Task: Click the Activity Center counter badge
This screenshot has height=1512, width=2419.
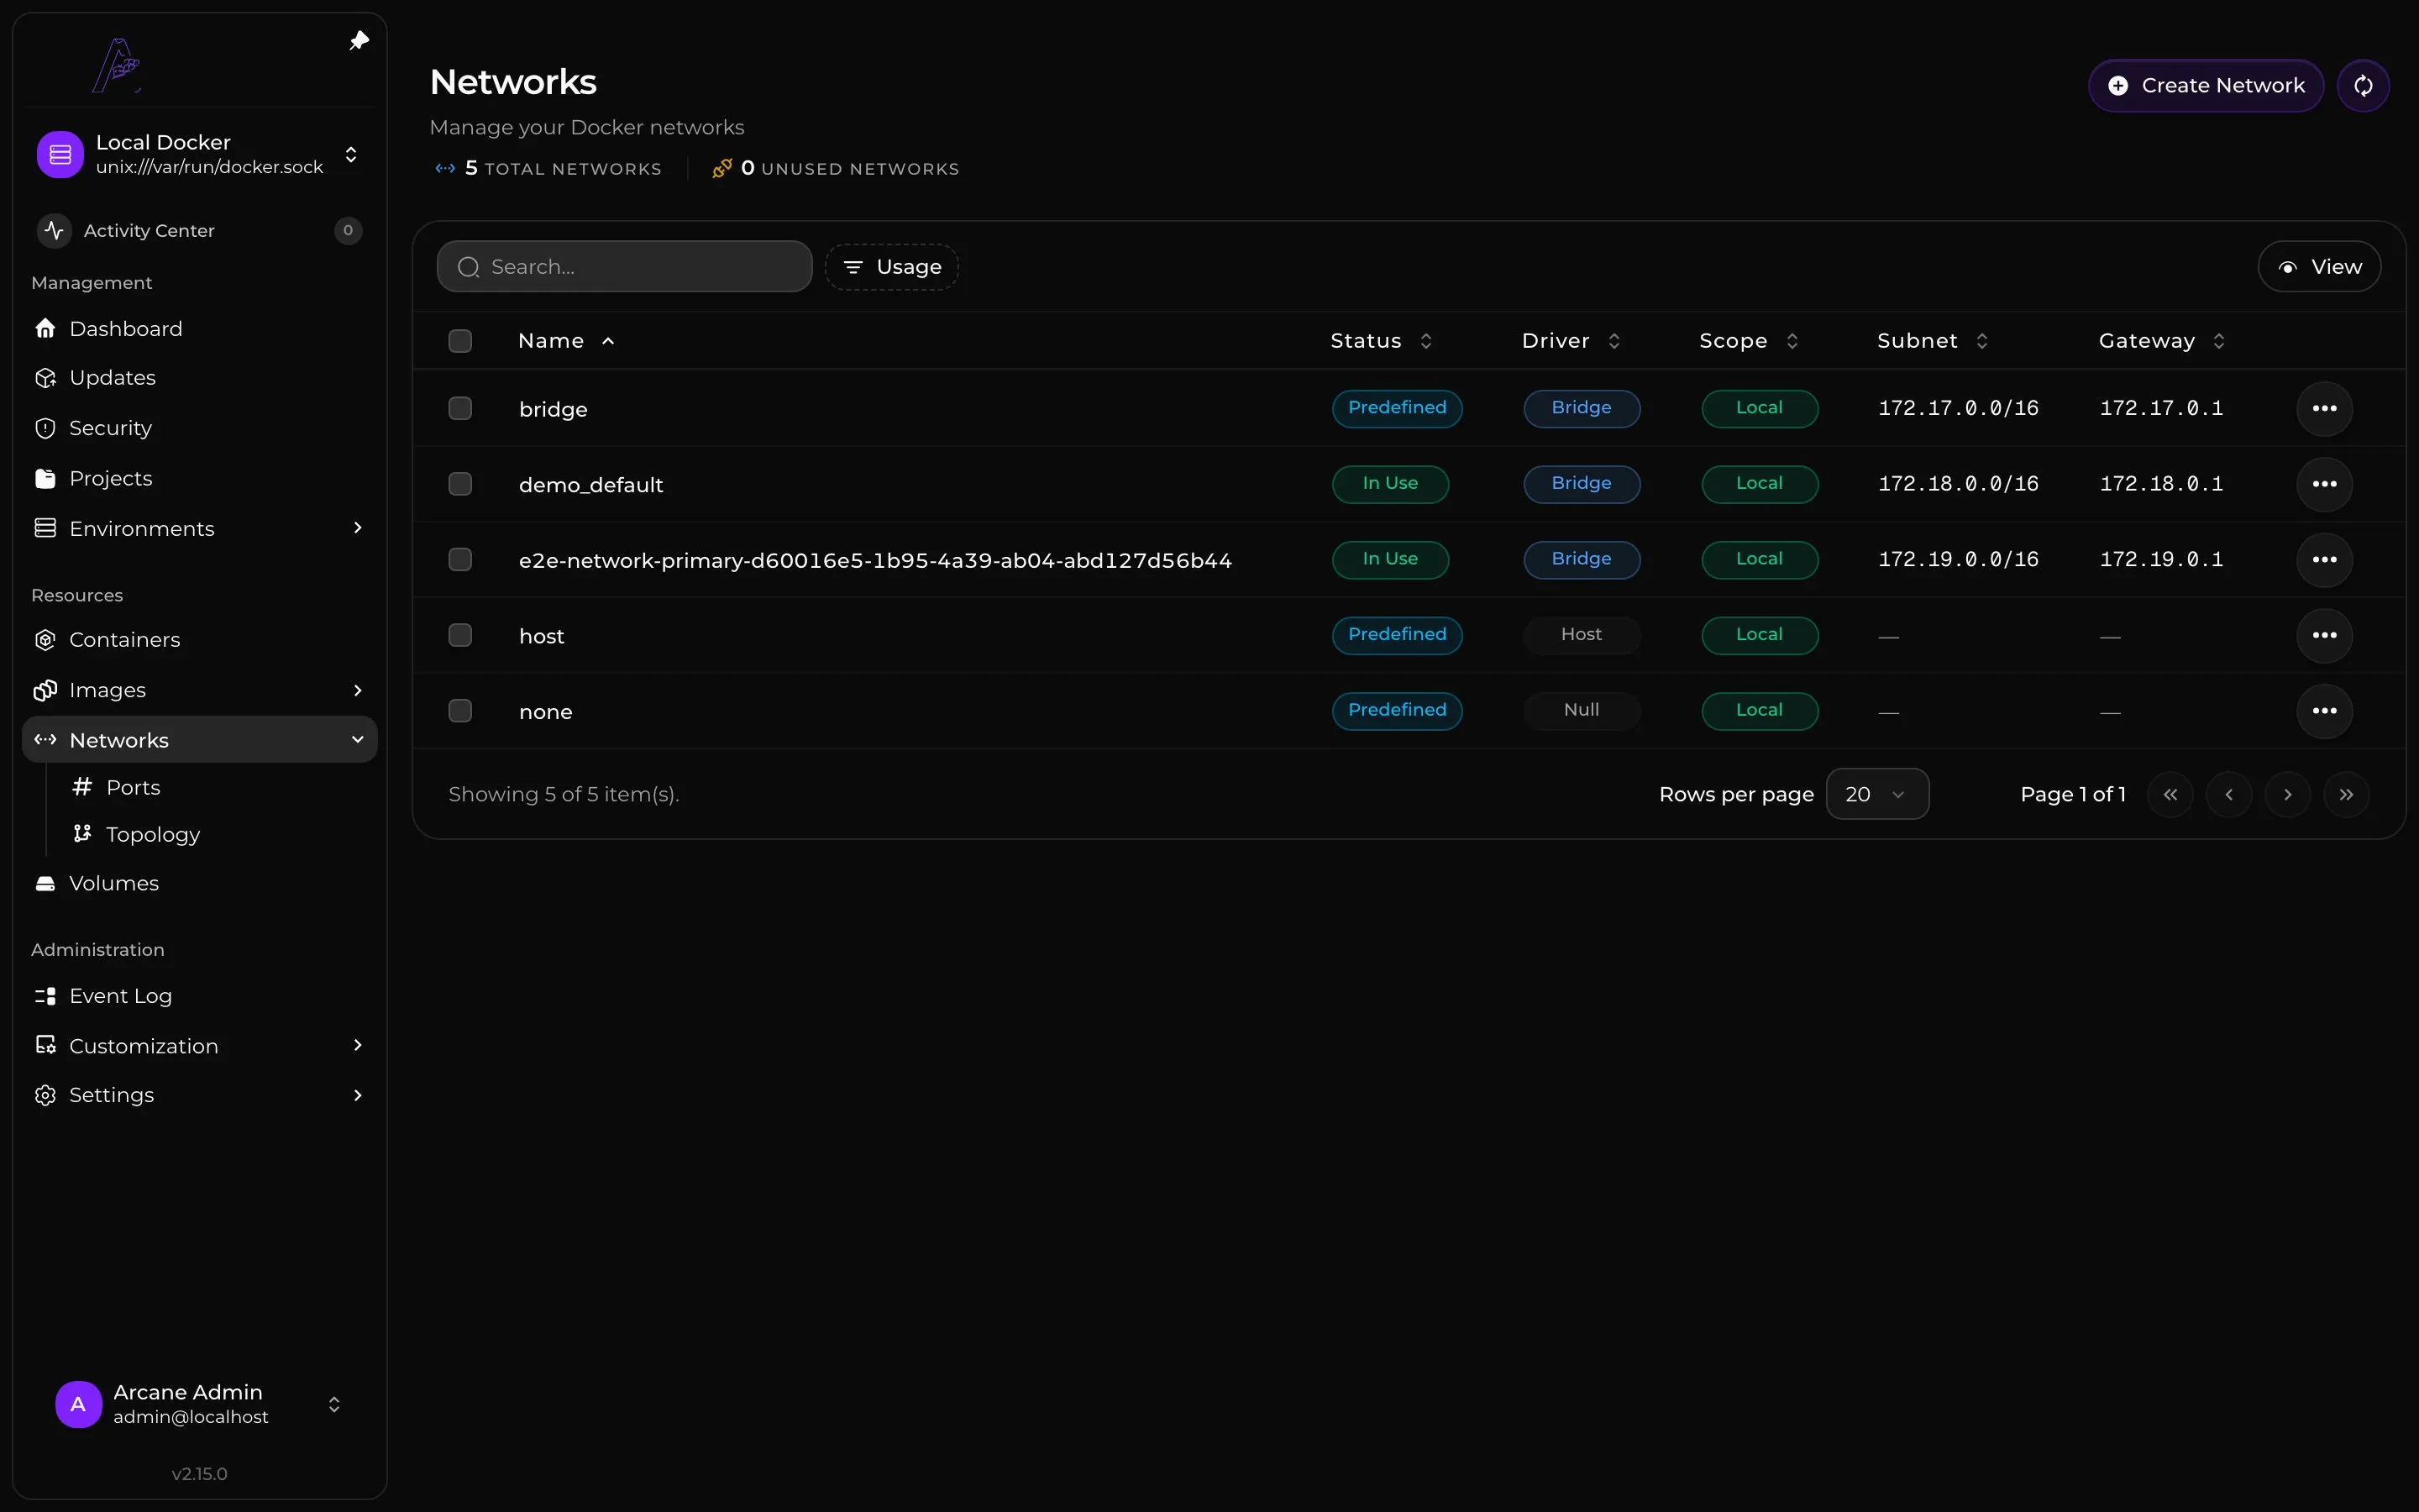Action: pyautogui.click(x=348, y=231)
